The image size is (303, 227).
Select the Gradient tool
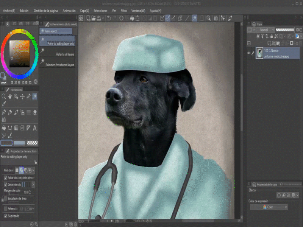[16, 128]
